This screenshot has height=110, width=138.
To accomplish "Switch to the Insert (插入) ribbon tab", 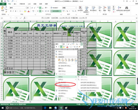I will [15, 4].
